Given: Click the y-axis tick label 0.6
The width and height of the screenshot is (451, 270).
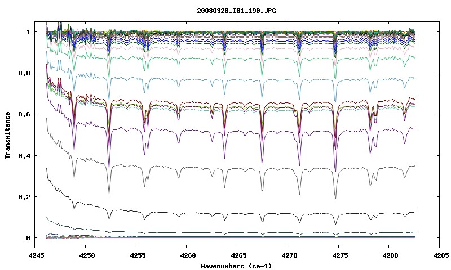Looking at the screenshot, I should coord(24,114).
